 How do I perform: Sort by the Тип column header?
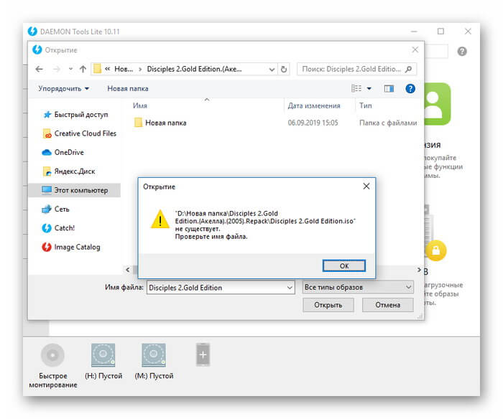365,105
